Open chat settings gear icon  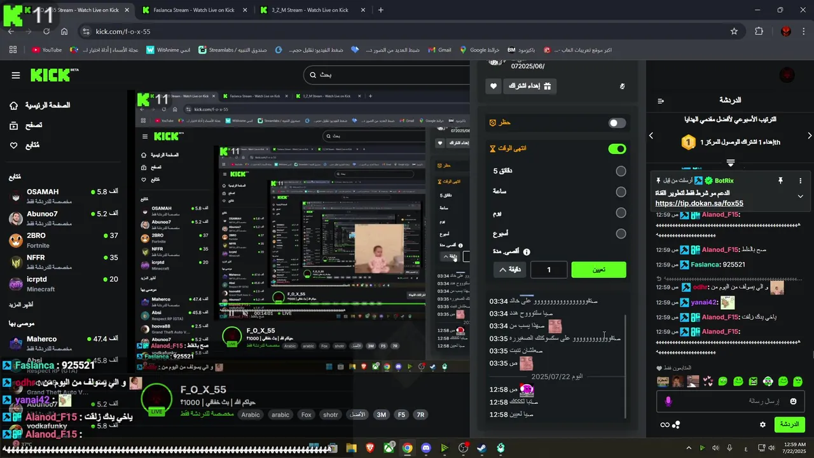(x=762, y=424)
